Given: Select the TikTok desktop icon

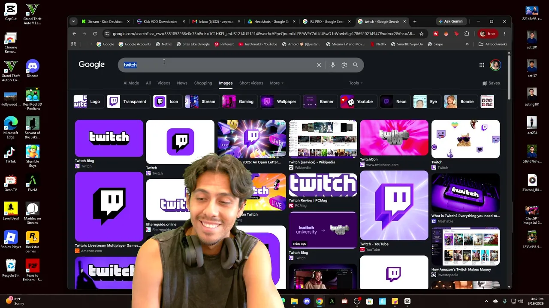Looking at the screenshot, I should coord(11,155).
